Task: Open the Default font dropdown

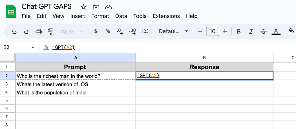Action: 173,31
